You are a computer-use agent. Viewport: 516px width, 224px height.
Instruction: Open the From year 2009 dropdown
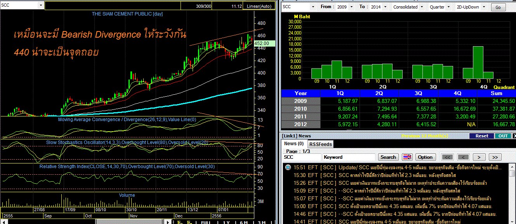click(352, 7)
